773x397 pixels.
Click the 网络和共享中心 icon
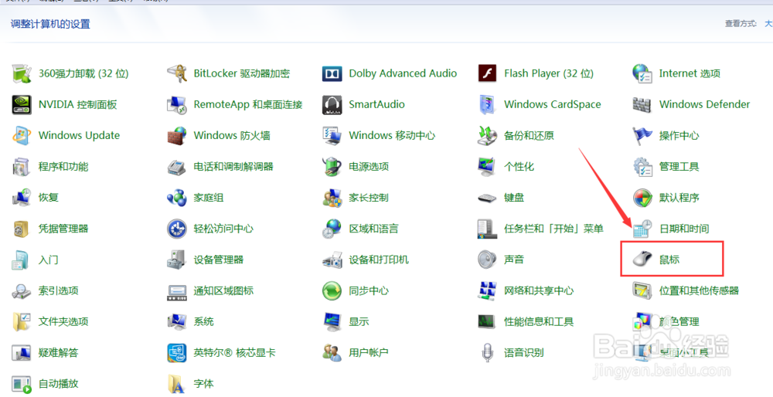point(487,290)
